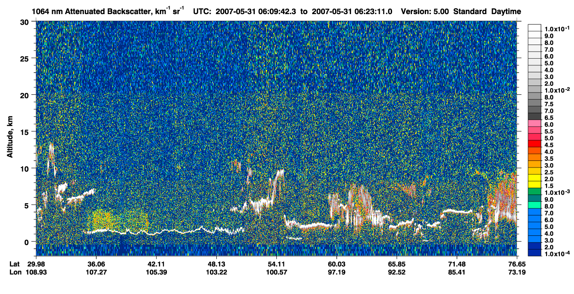The width and height of the screenshot is (574, 294).
Task: Pick the mint green colorbar swatch
Action: coord(534,205)
